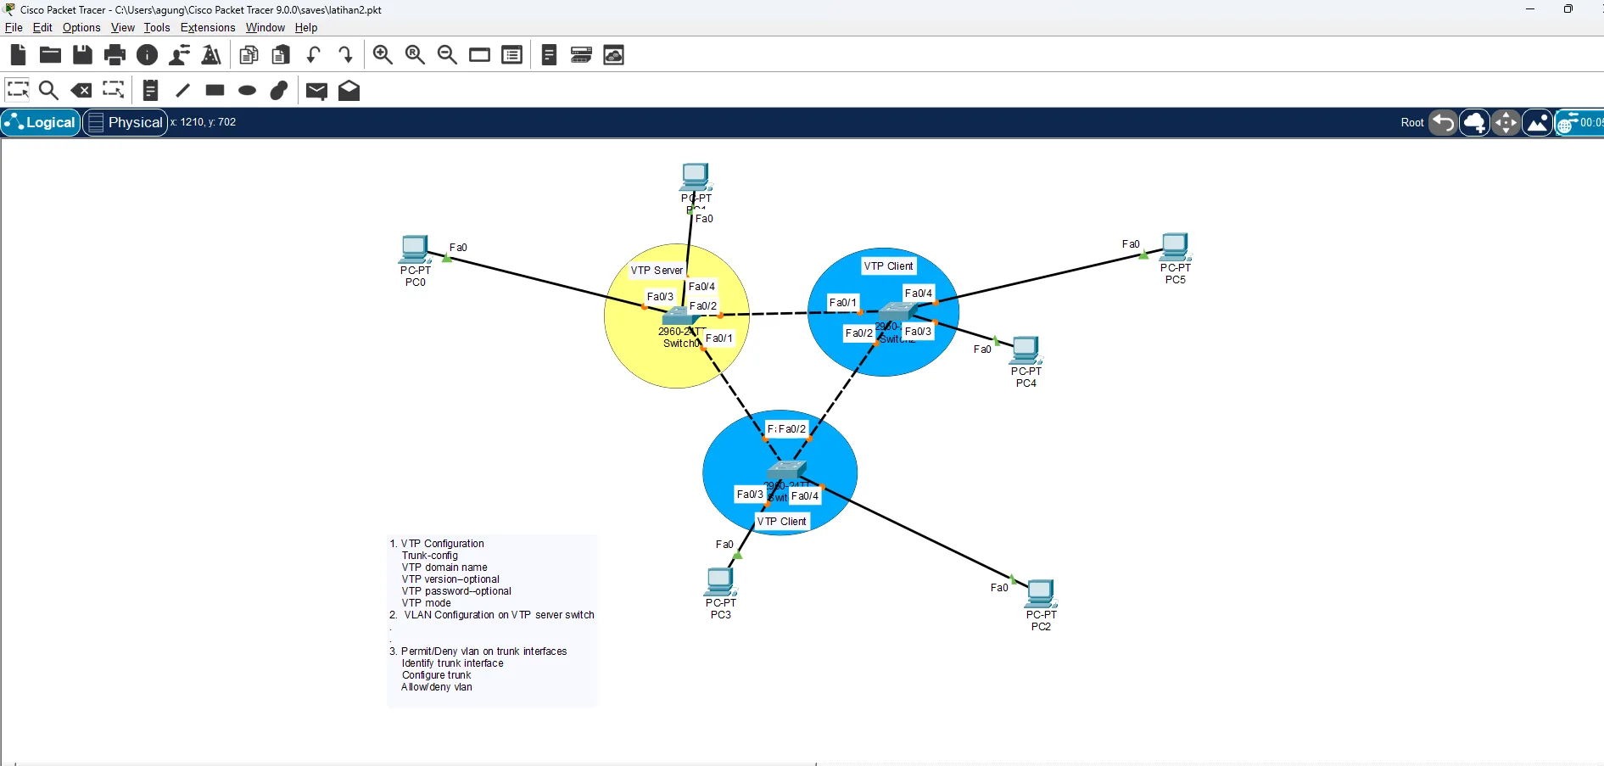The width and height of the screenshot is (1604, 766).
Task: Choose the Select tool
Action: [x=18, y=90]
